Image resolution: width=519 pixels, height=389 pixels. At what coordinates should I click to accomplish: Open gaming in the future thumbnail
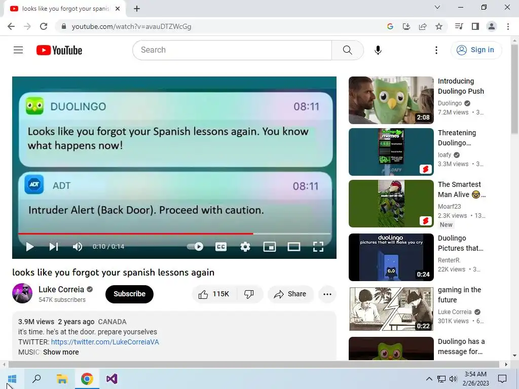tap(391, 308)
